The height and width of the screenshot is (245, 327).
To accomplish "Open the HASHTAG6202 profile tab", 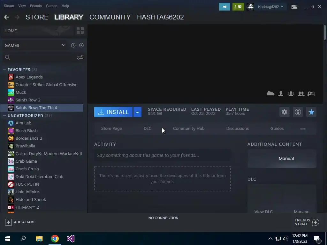I will 160,17.
